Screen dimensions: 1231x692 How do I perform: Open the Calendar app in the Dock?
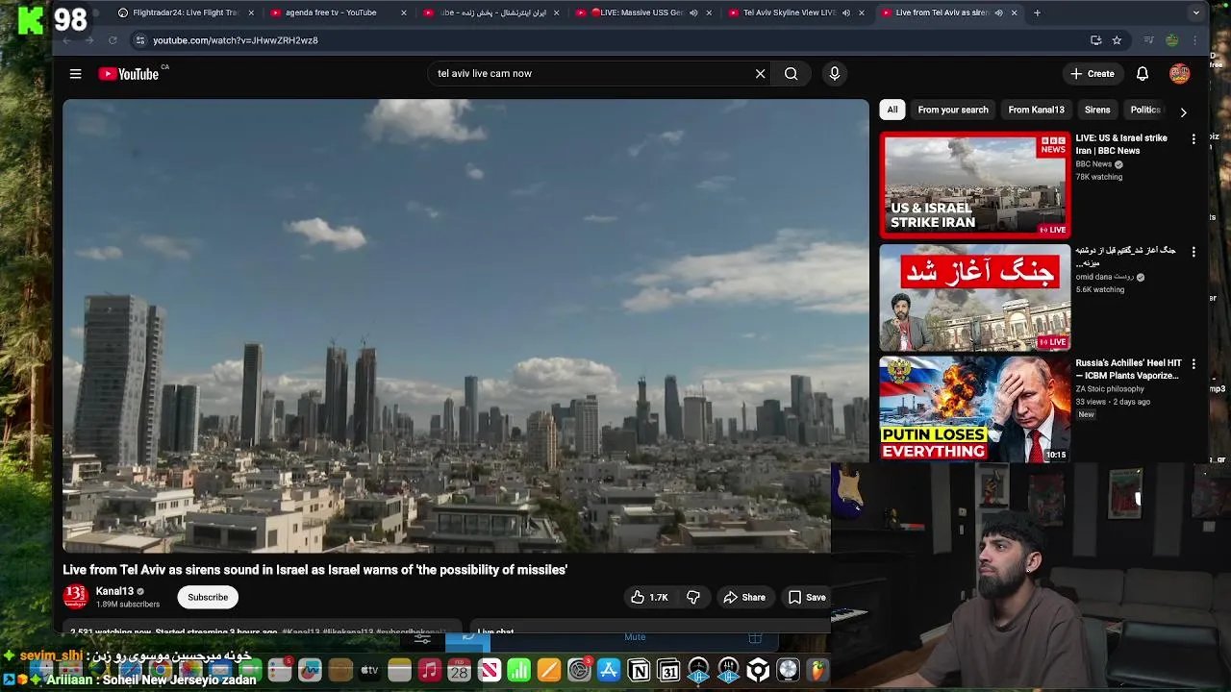coord(459,670)
